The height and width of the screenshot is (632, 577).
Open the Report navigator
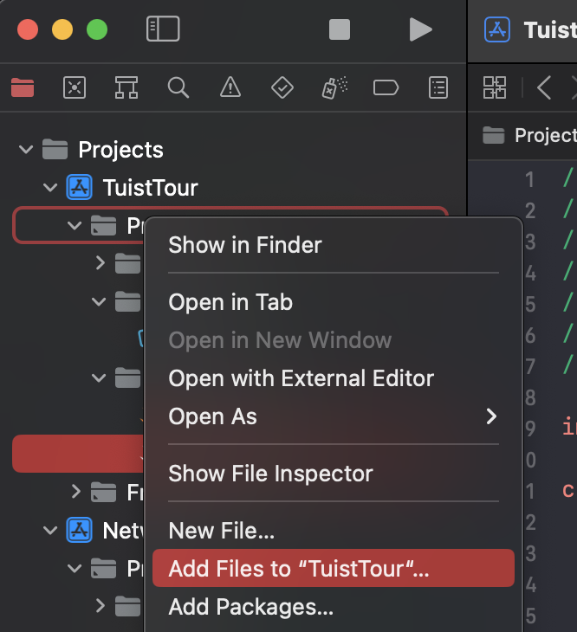point(438,87)
